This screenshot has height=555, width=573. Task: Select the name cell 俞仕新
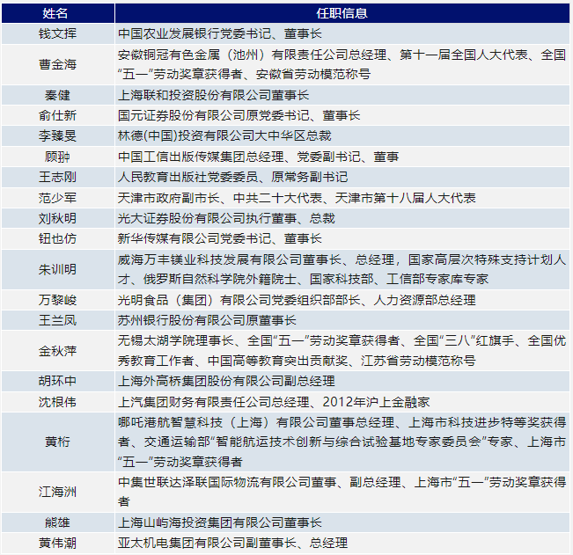tap(58, 116)
